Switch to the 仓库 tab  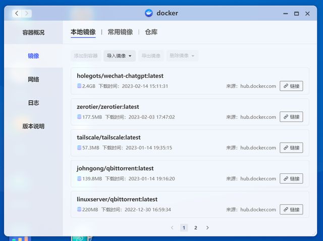[x=151, y=32]
